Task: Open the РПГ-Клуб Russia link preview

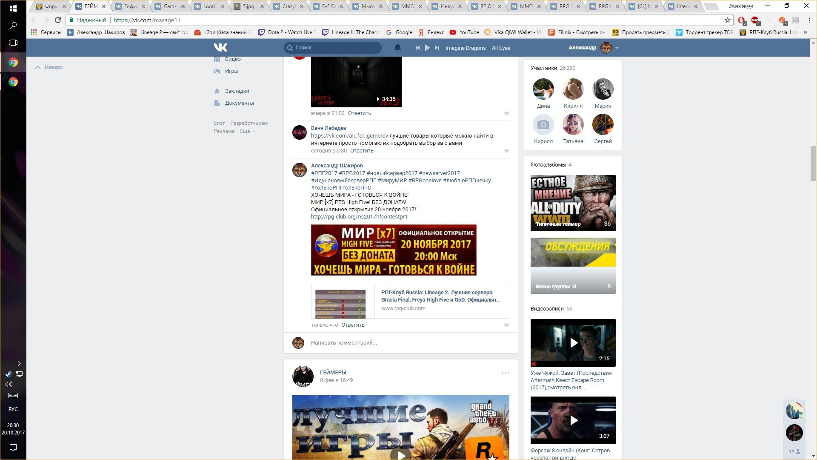Action: [x=410, y=301]
